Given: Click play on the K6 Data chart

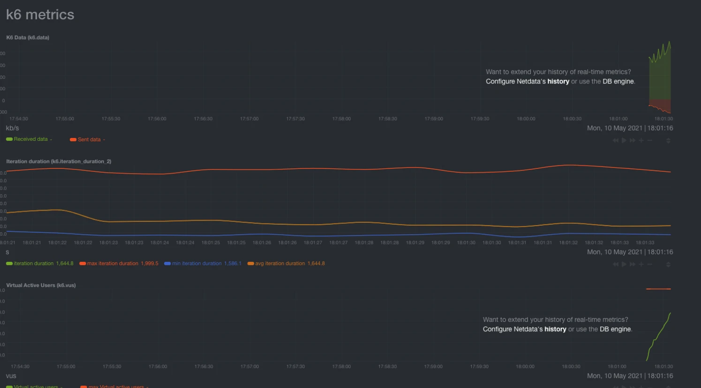Looking at the screenshot, I should coord(624,140).
